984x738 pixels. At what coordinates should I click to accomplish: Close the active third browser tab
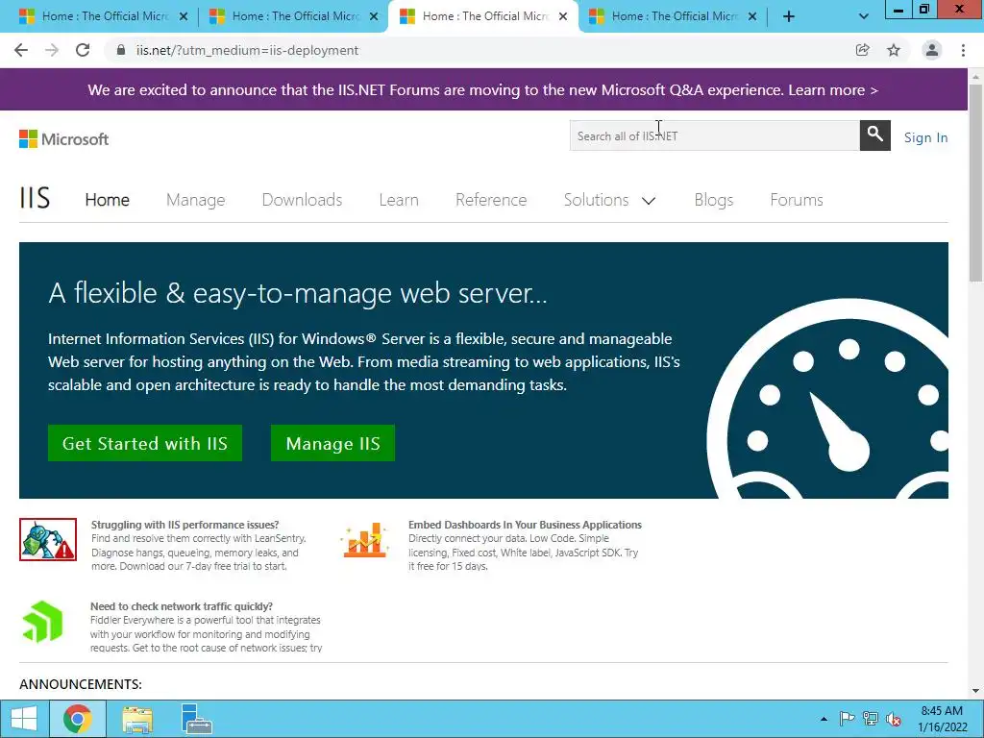pos(563,17)
